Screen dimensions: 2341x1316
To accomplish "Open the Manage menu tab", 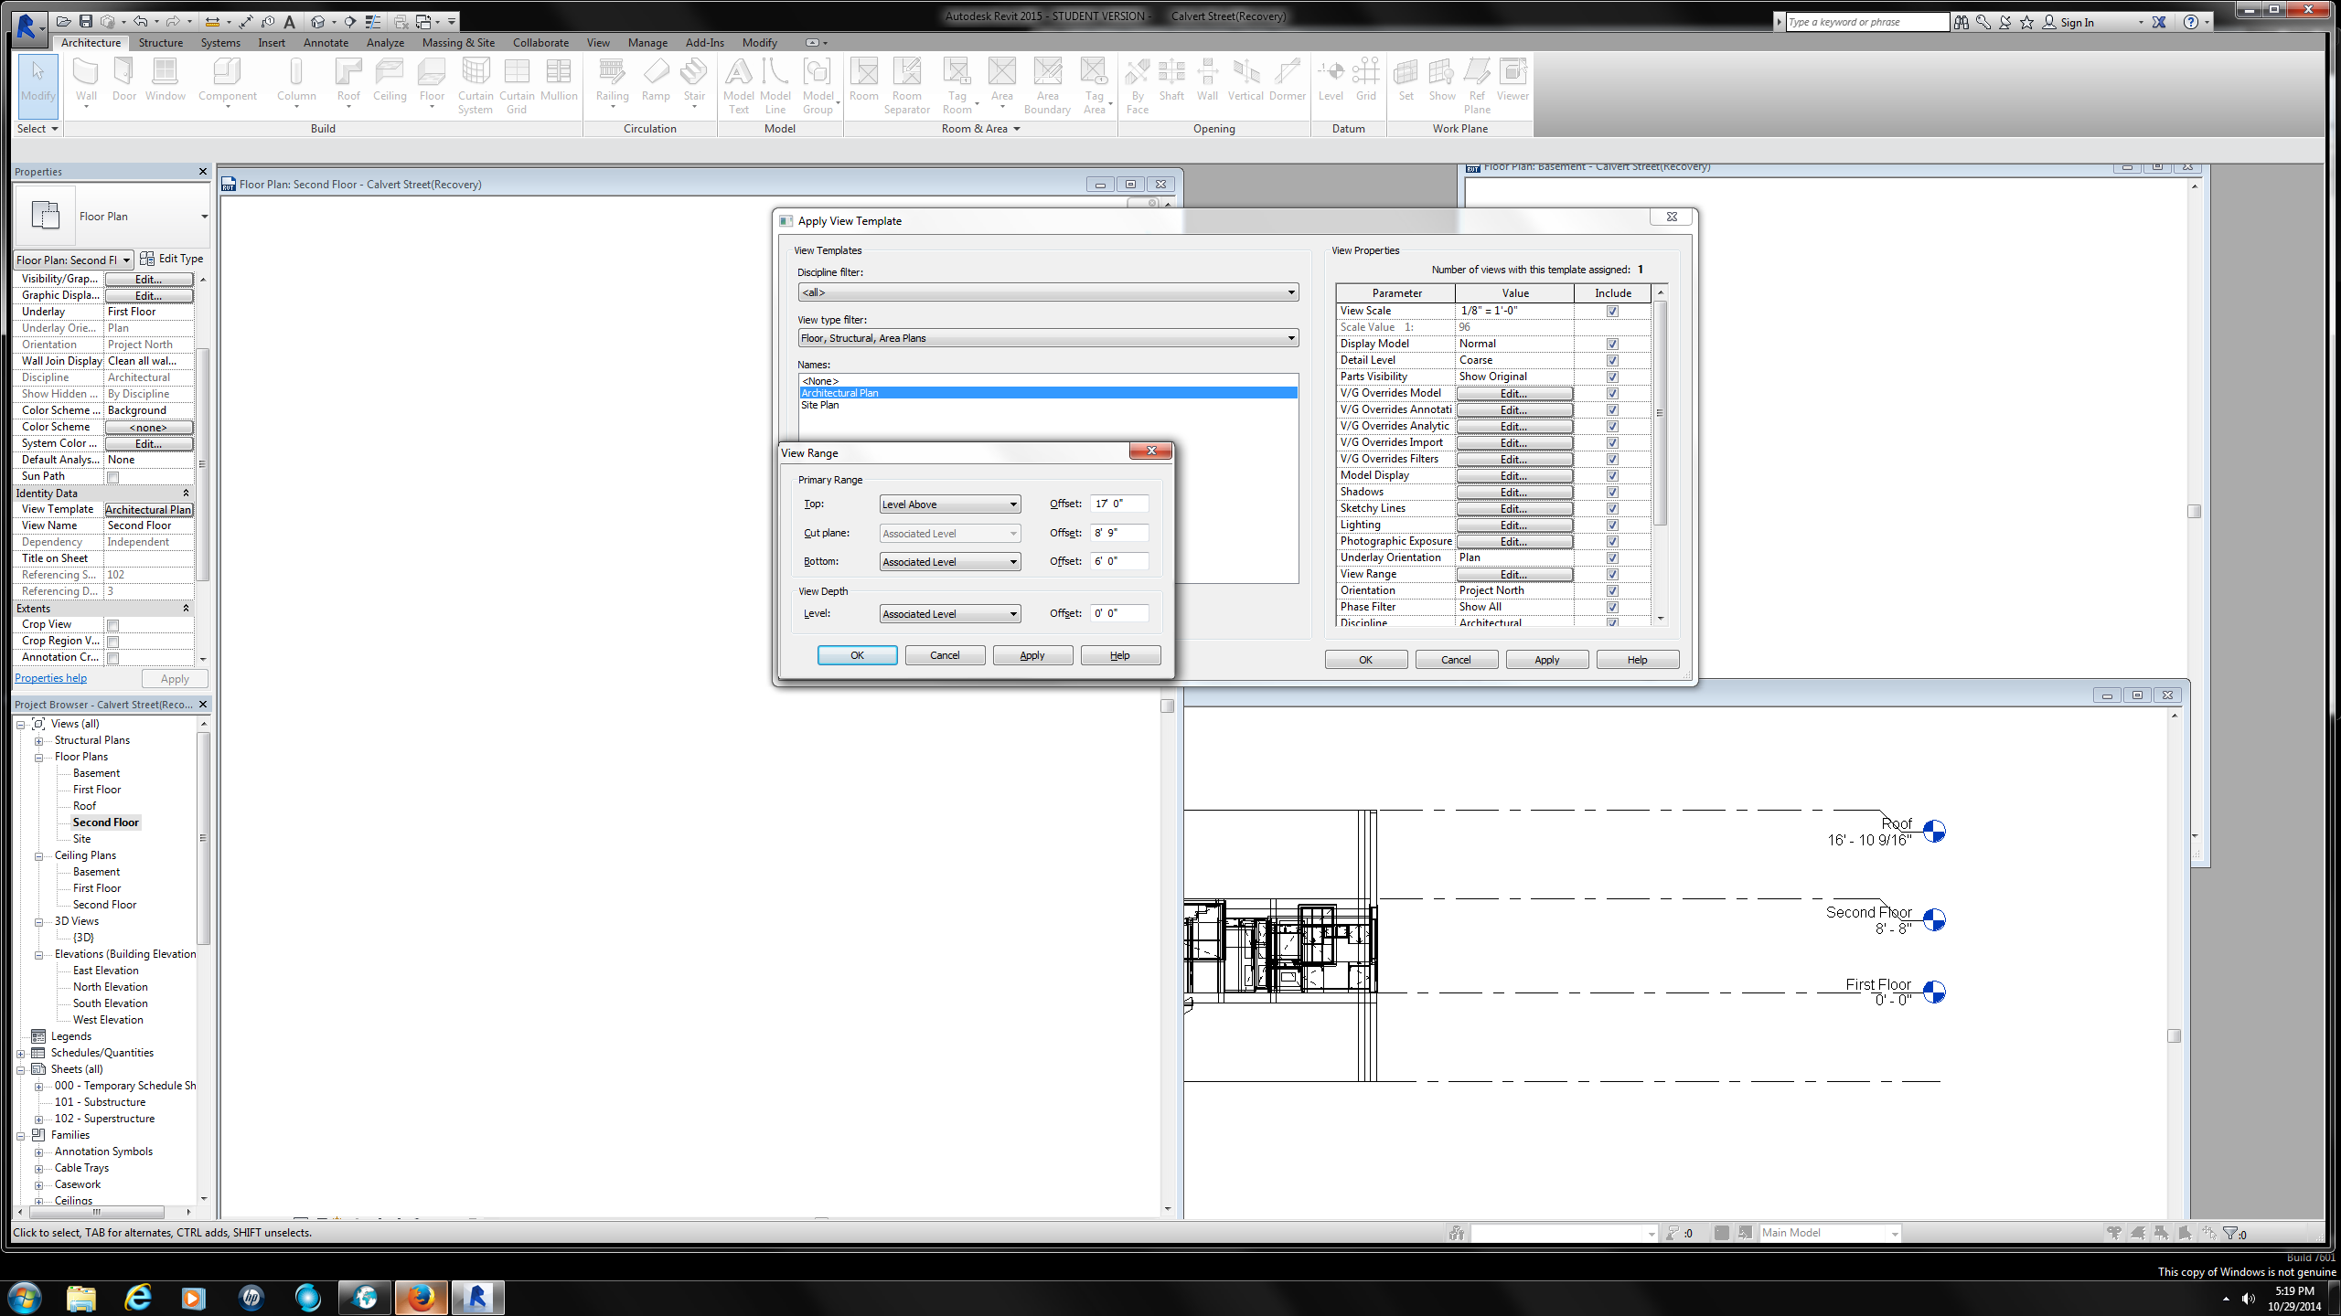I will (647, 42).
